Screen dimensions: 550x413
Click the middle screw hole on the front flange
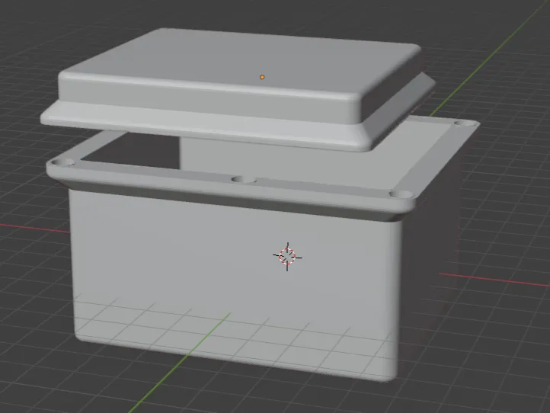244,180
